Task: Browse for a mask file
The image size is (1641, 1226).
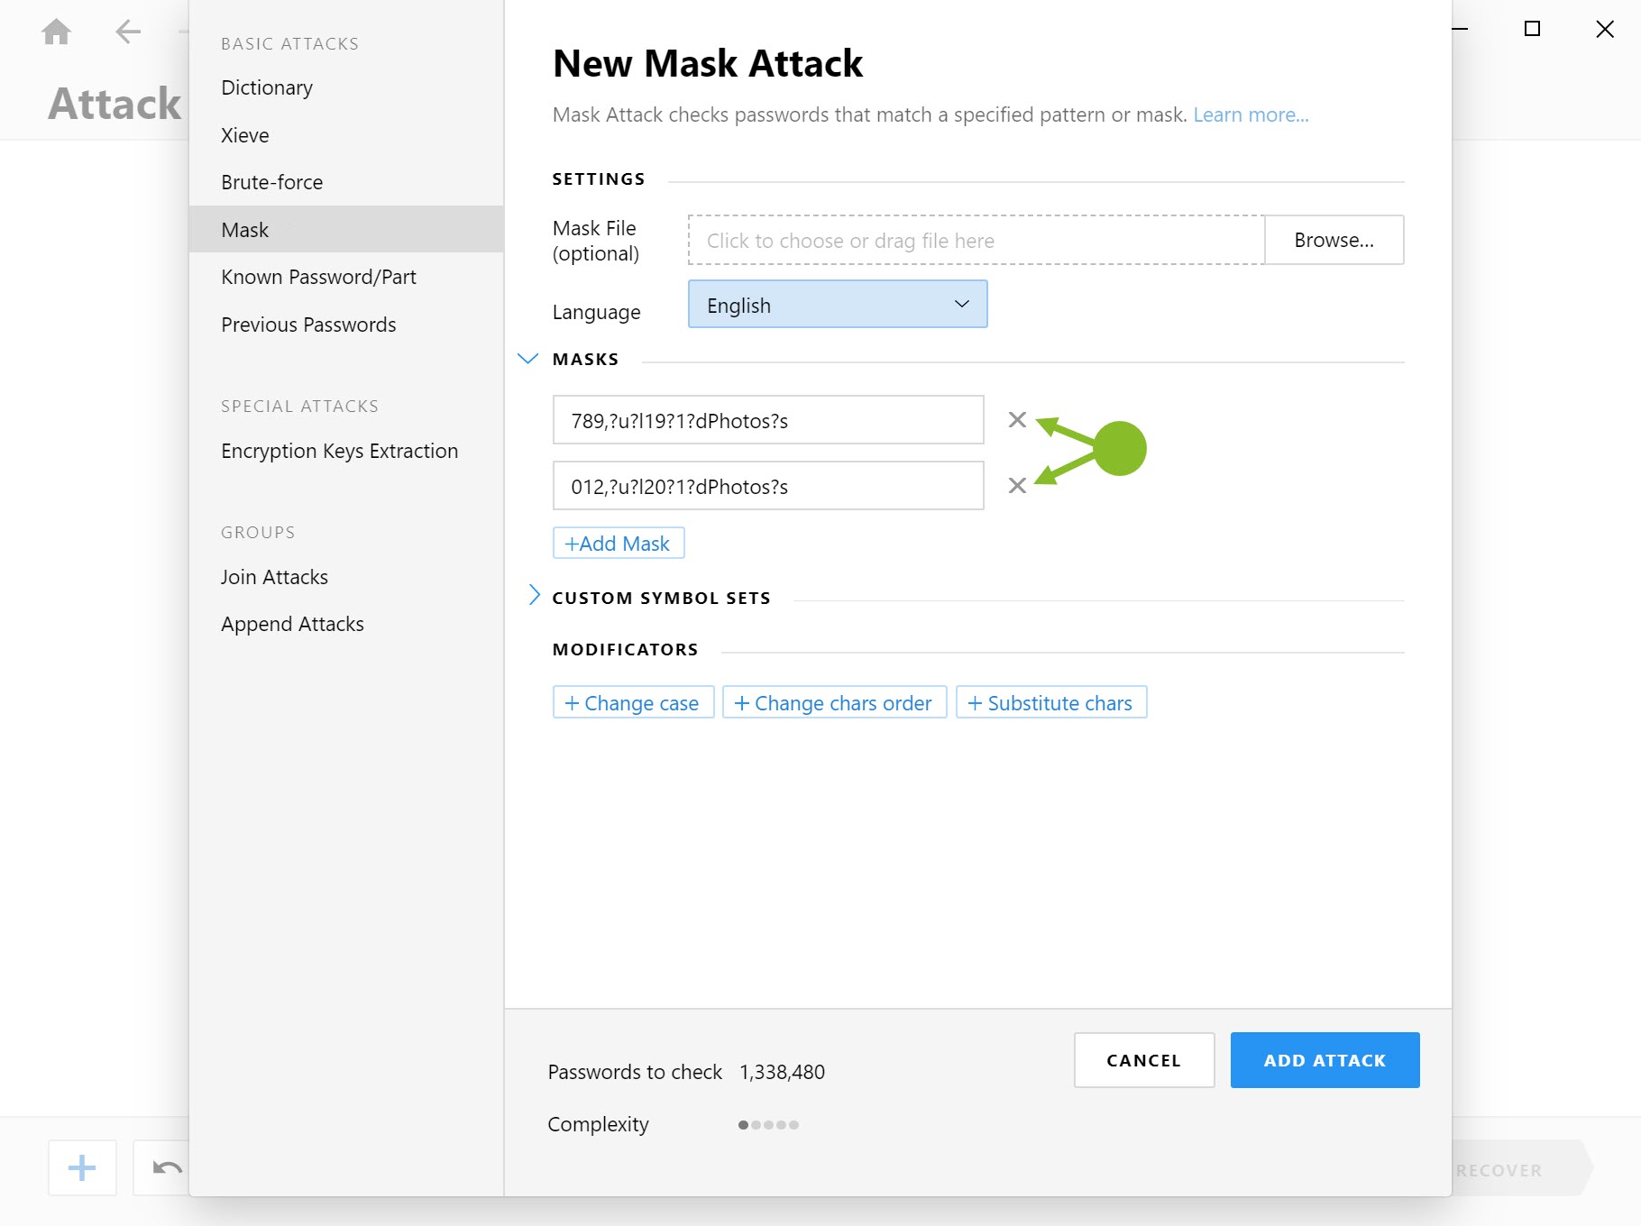Action: 1334,240
